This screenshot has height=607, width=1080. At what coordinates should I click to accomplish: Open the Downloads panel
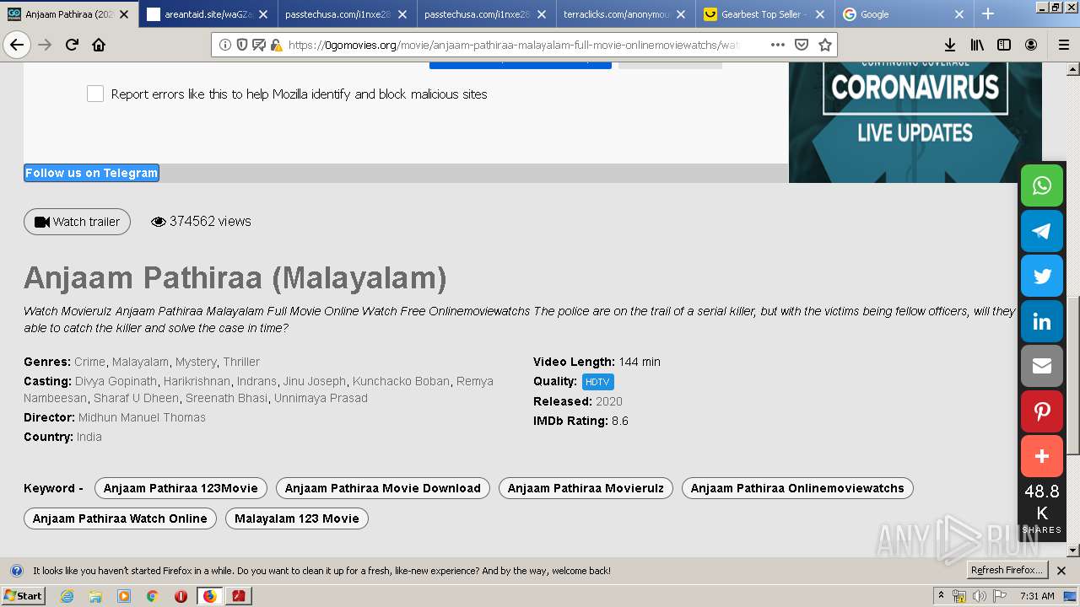click(950, 45)
